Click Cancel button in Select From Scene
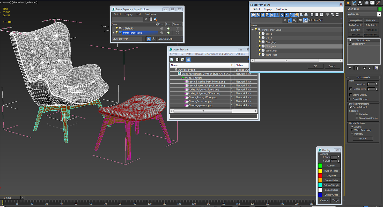383x207 pixels. 332,66
